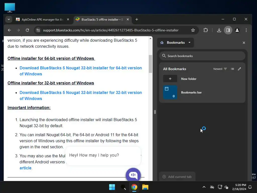Screen dimensions: 257x193
Task: Click the Chrome taskbar icon
Action: pos(134,187)
